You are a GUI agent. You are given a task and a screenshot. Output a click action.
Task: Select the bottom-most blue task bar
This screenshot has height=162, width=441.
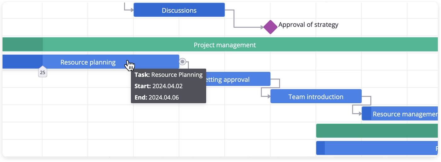pos(378,148)
